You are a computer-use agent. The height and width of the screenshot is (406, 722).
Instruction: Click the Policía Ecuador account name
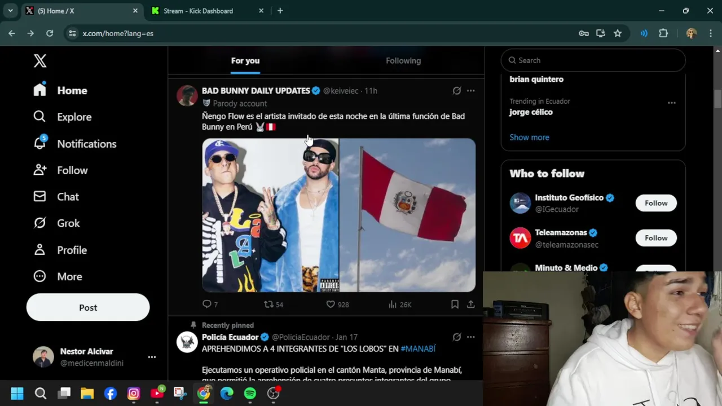click(230, 337)
